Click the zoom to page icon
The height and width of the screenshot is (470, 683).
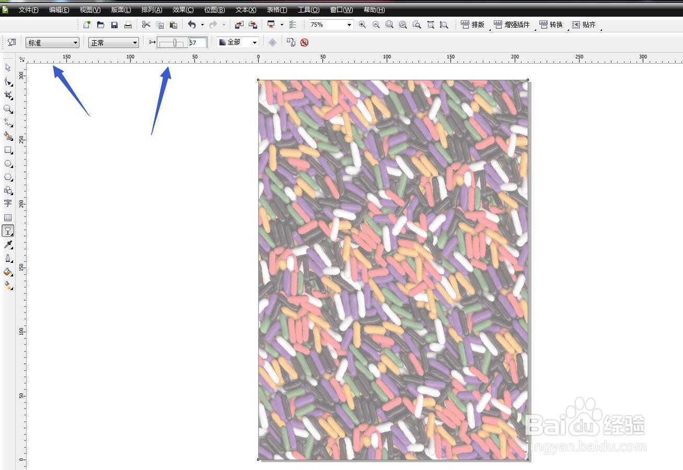click(x=416, y=25)
